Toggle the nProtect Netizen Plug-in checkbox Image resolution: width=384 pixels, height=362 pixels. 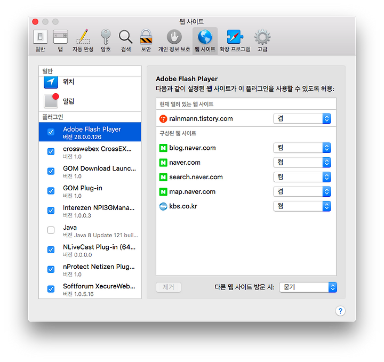click(51, 269)
